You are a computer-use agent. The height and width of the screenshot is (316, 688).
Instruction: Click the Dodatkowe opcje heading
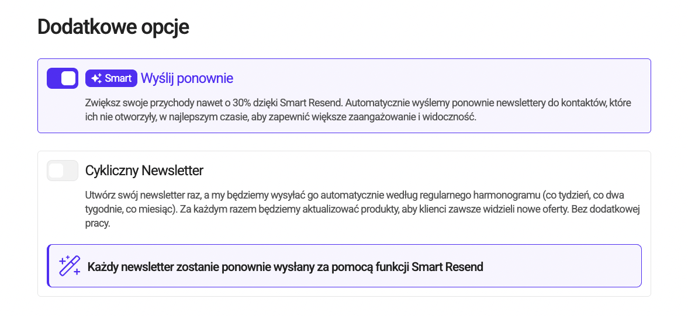(x=113, y=27)
